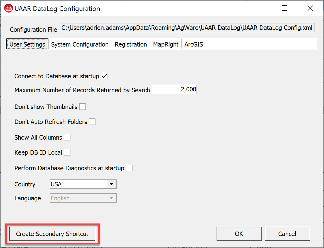Screen dimensions: 324x248
Task: Click the Country label text
Action: (25, 184)
